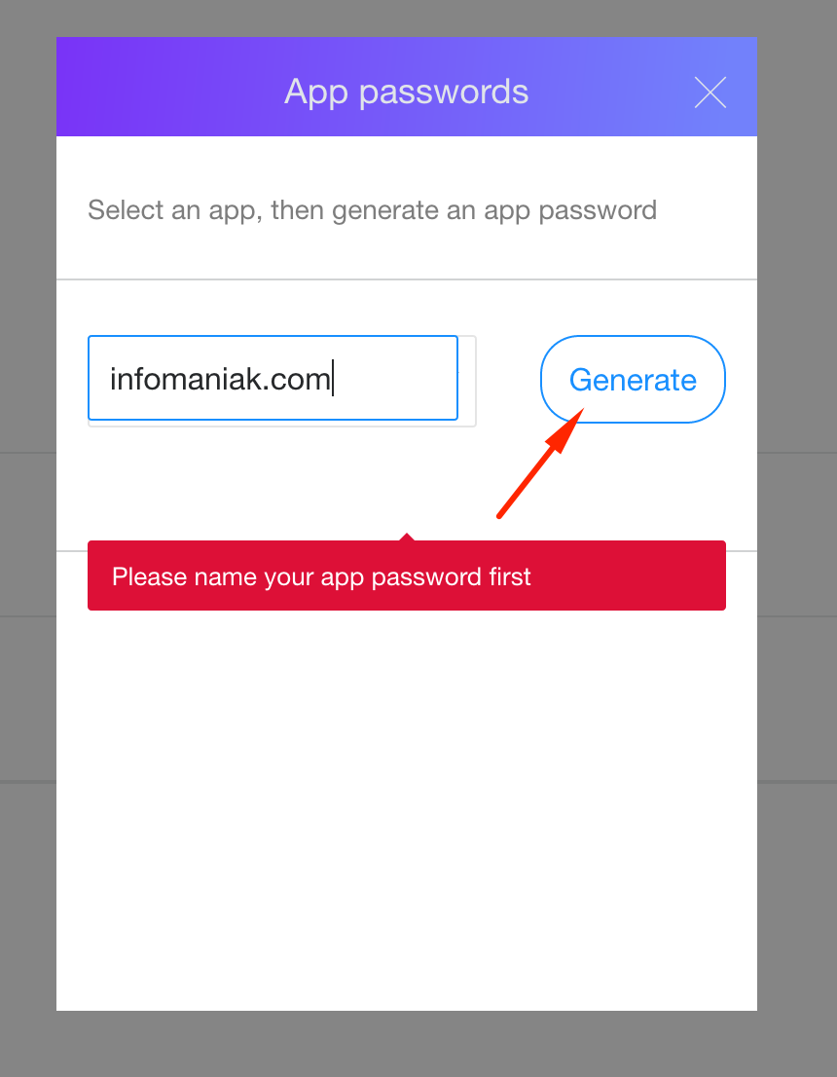The height and width of the screenshot is (1077, 837).
Task: Place cursor after 'infomaniak.com' text
Action: (332, 378)
